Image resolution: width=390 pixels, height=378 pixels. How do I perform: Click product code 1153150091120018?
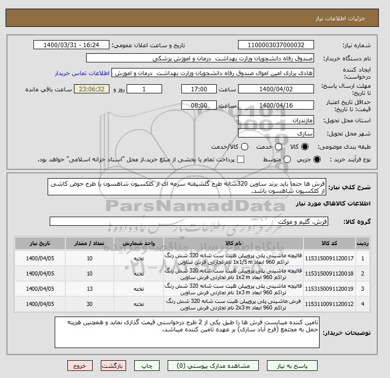(x=329, y=273)
